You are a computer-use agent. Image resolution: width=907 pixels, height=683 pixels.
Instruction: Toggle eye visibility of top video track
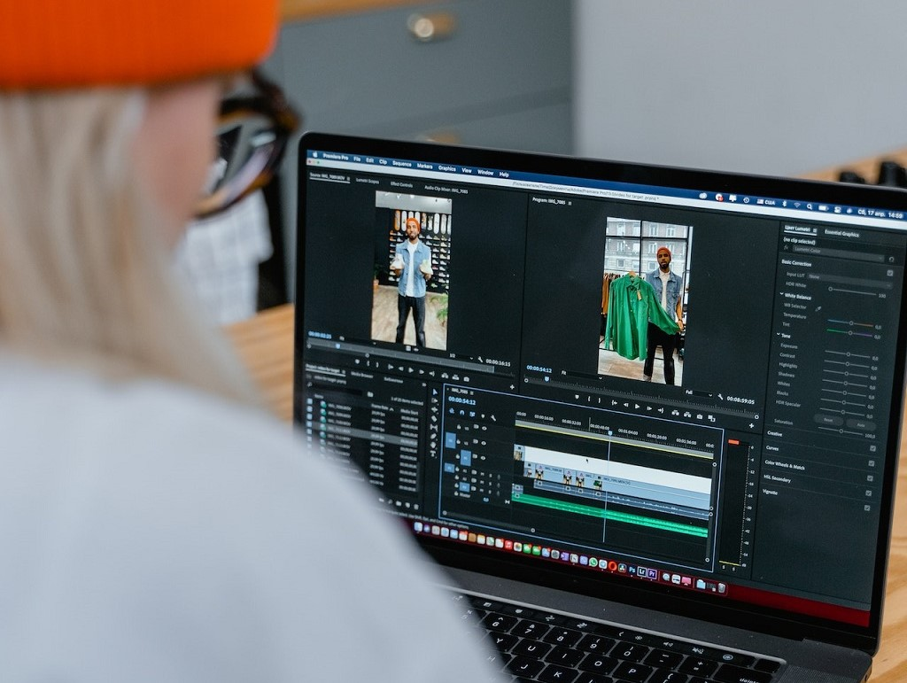[485, 429]
